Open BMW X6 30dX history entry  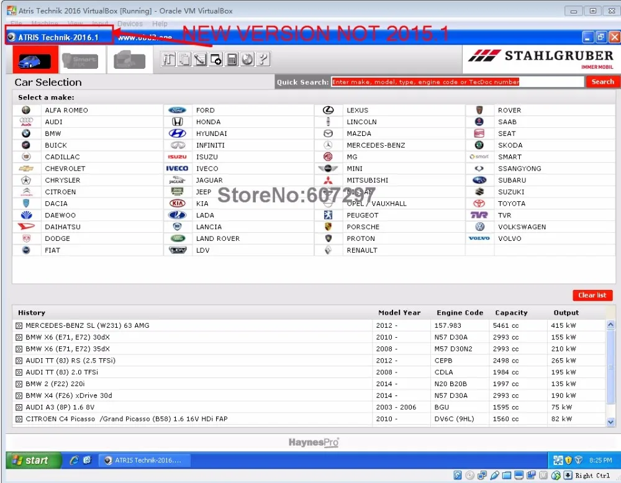click(68, 337)
